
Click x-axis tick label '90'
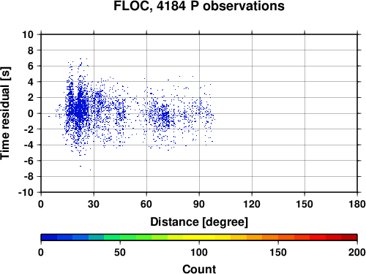199,204
